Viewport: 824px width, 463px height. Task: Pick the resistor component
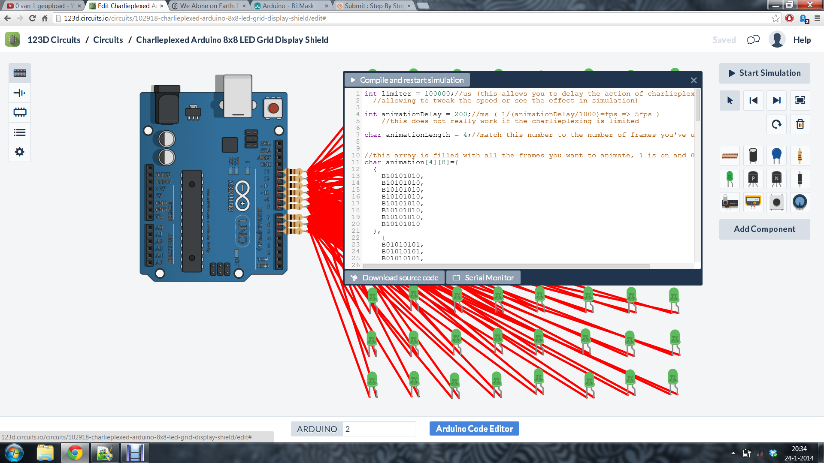pyautogui.click(x=800, y=156)
